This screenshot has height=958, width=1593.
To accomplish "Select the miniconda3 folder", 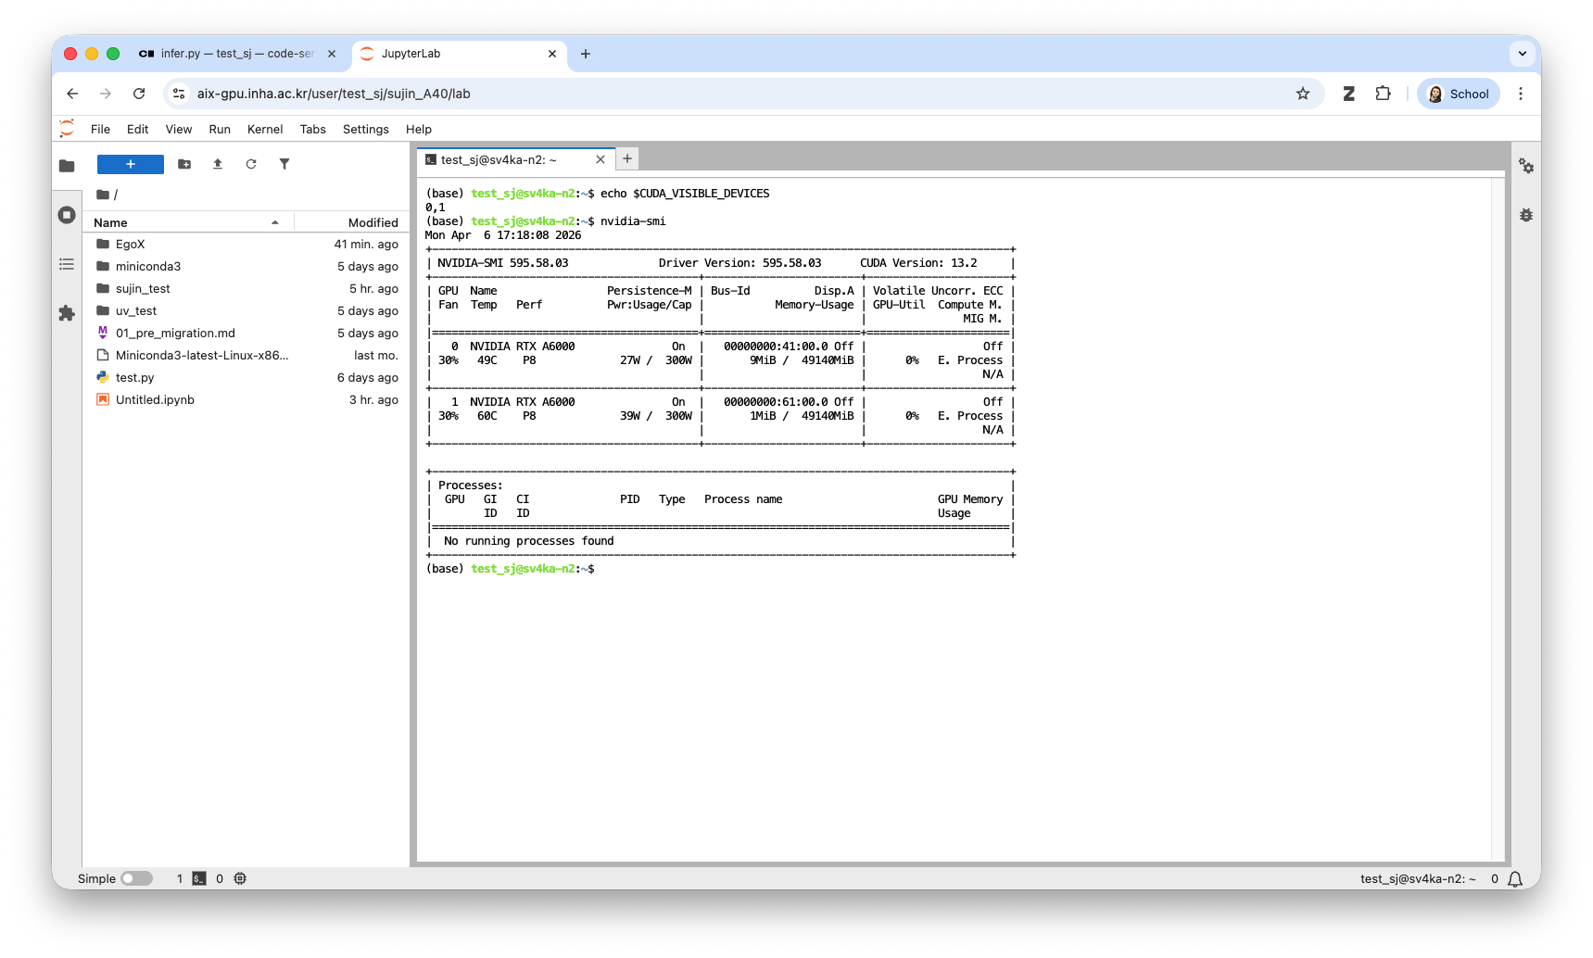I will [x=246, y=267].
